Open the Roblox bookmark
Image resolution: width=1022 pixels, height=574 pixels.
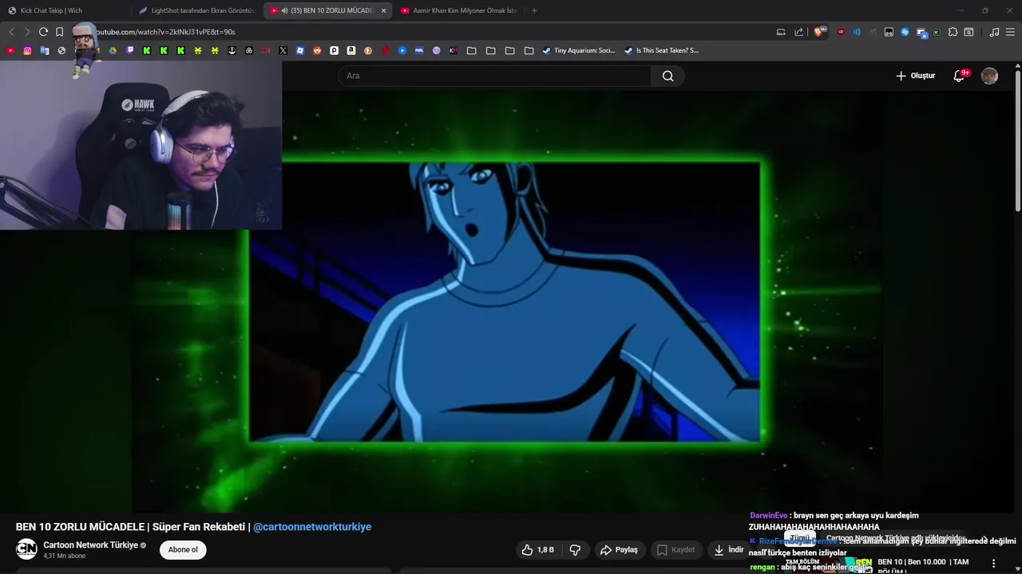299,50
